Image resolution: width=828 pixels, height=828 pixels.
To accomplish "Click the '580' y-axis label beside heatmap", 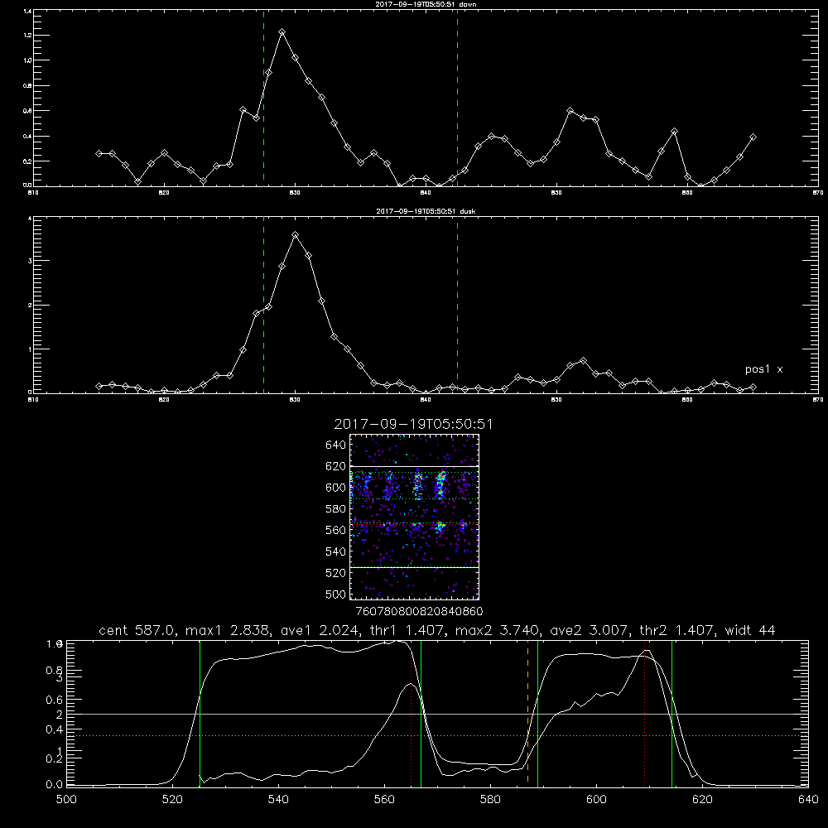I will click(x=336, y=509).
